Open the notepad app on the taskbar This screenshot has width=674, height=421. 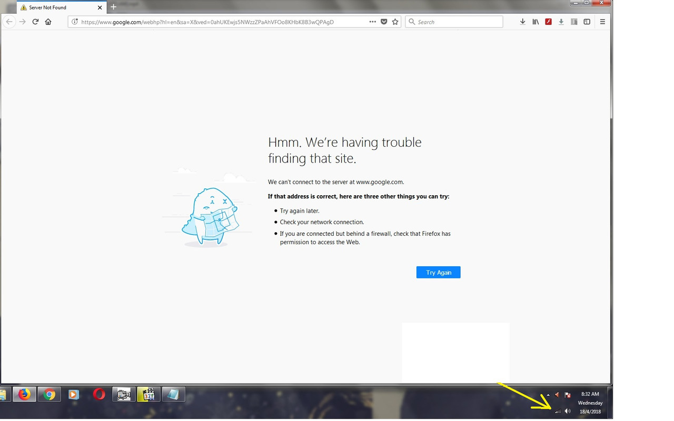173,394
